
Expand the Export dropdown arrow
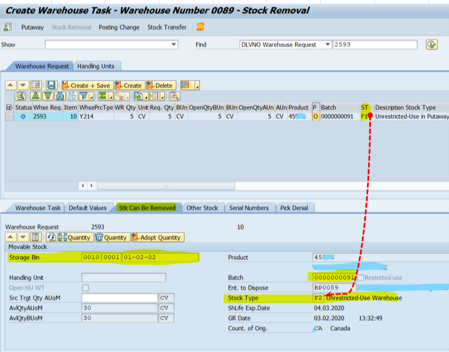[146, 97]
